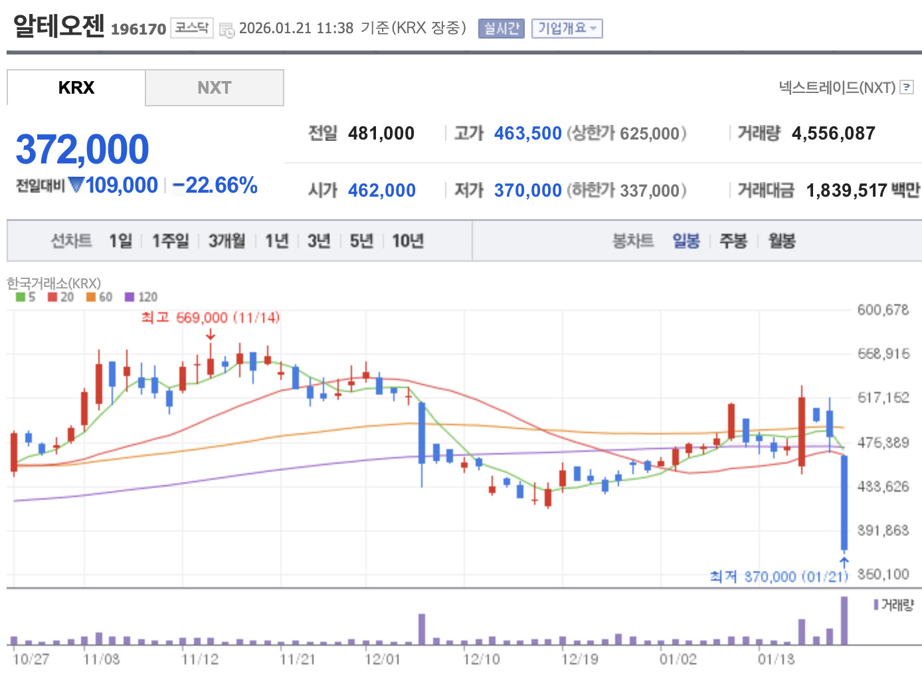Click the opening price 462,000
922x675 pixels.
[x=382, y=191]
